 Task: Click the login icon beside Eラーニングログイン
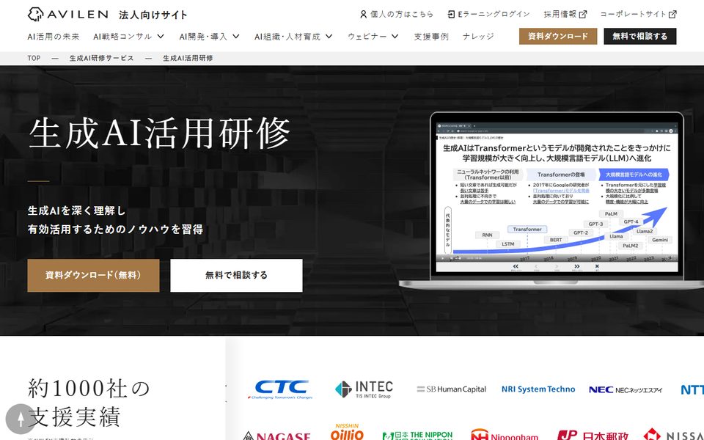[x=451, y=15]
